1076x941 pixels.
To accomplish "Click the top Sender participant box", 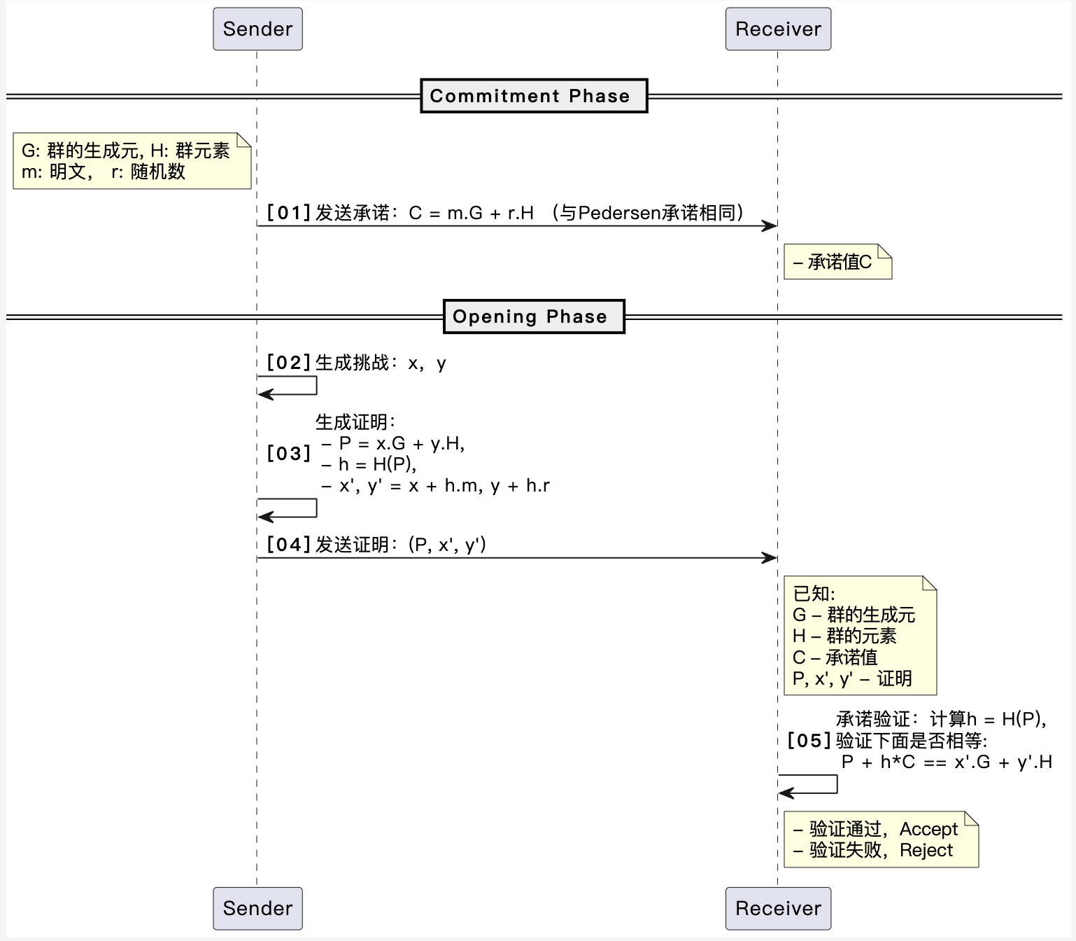I will tap(257, 29).
